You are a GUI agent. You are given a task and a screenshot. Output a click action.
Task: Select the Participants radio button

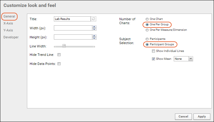click(x=147, y=39)
